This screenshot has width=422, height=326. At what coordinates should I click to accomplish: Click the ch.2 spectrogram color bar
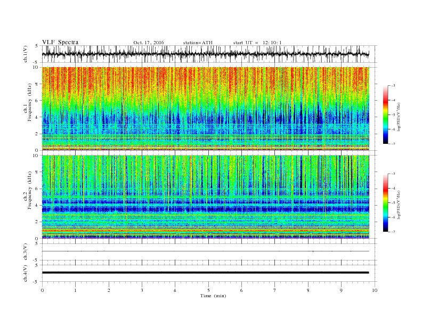(x=385, y=203)
